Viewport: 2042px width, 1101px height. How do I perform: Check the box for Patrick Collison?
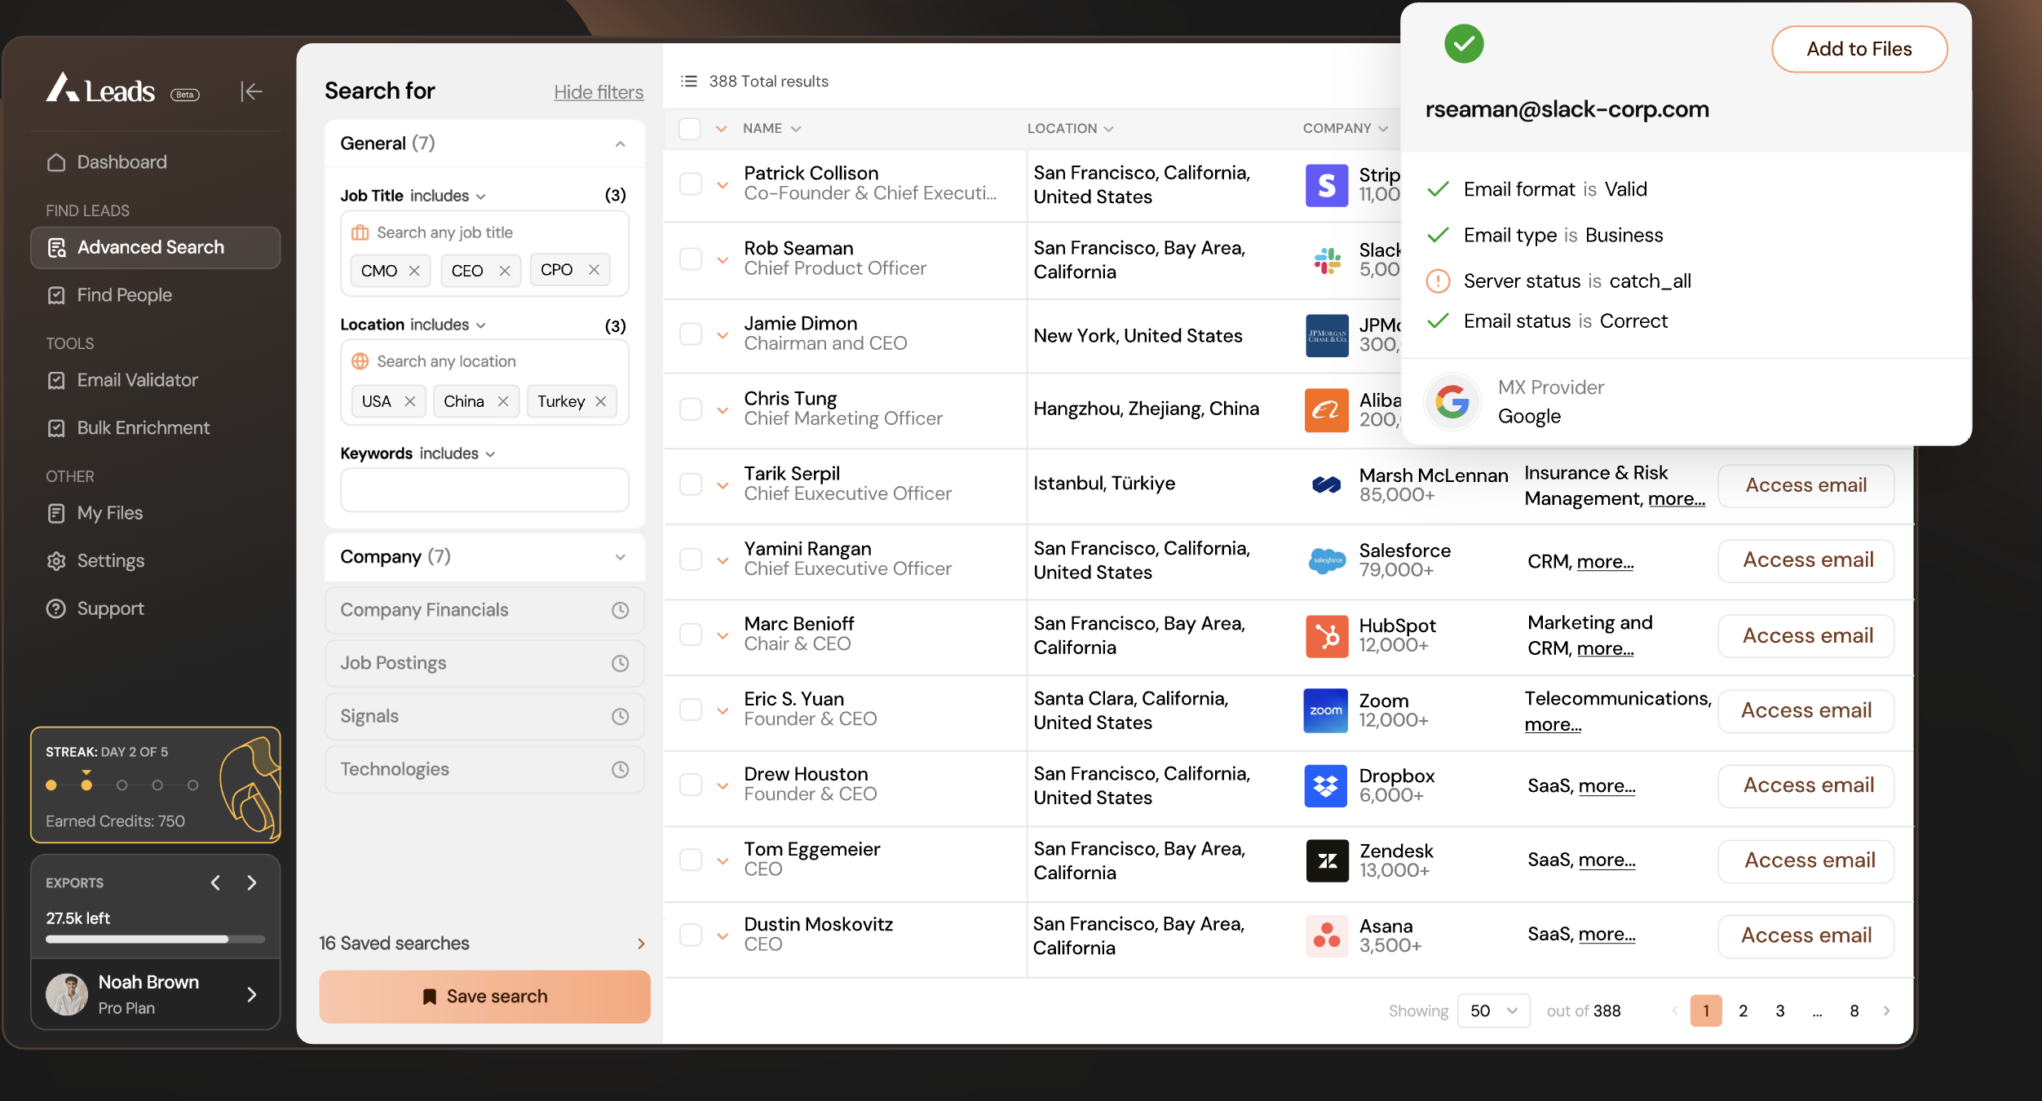pos(691,183)
